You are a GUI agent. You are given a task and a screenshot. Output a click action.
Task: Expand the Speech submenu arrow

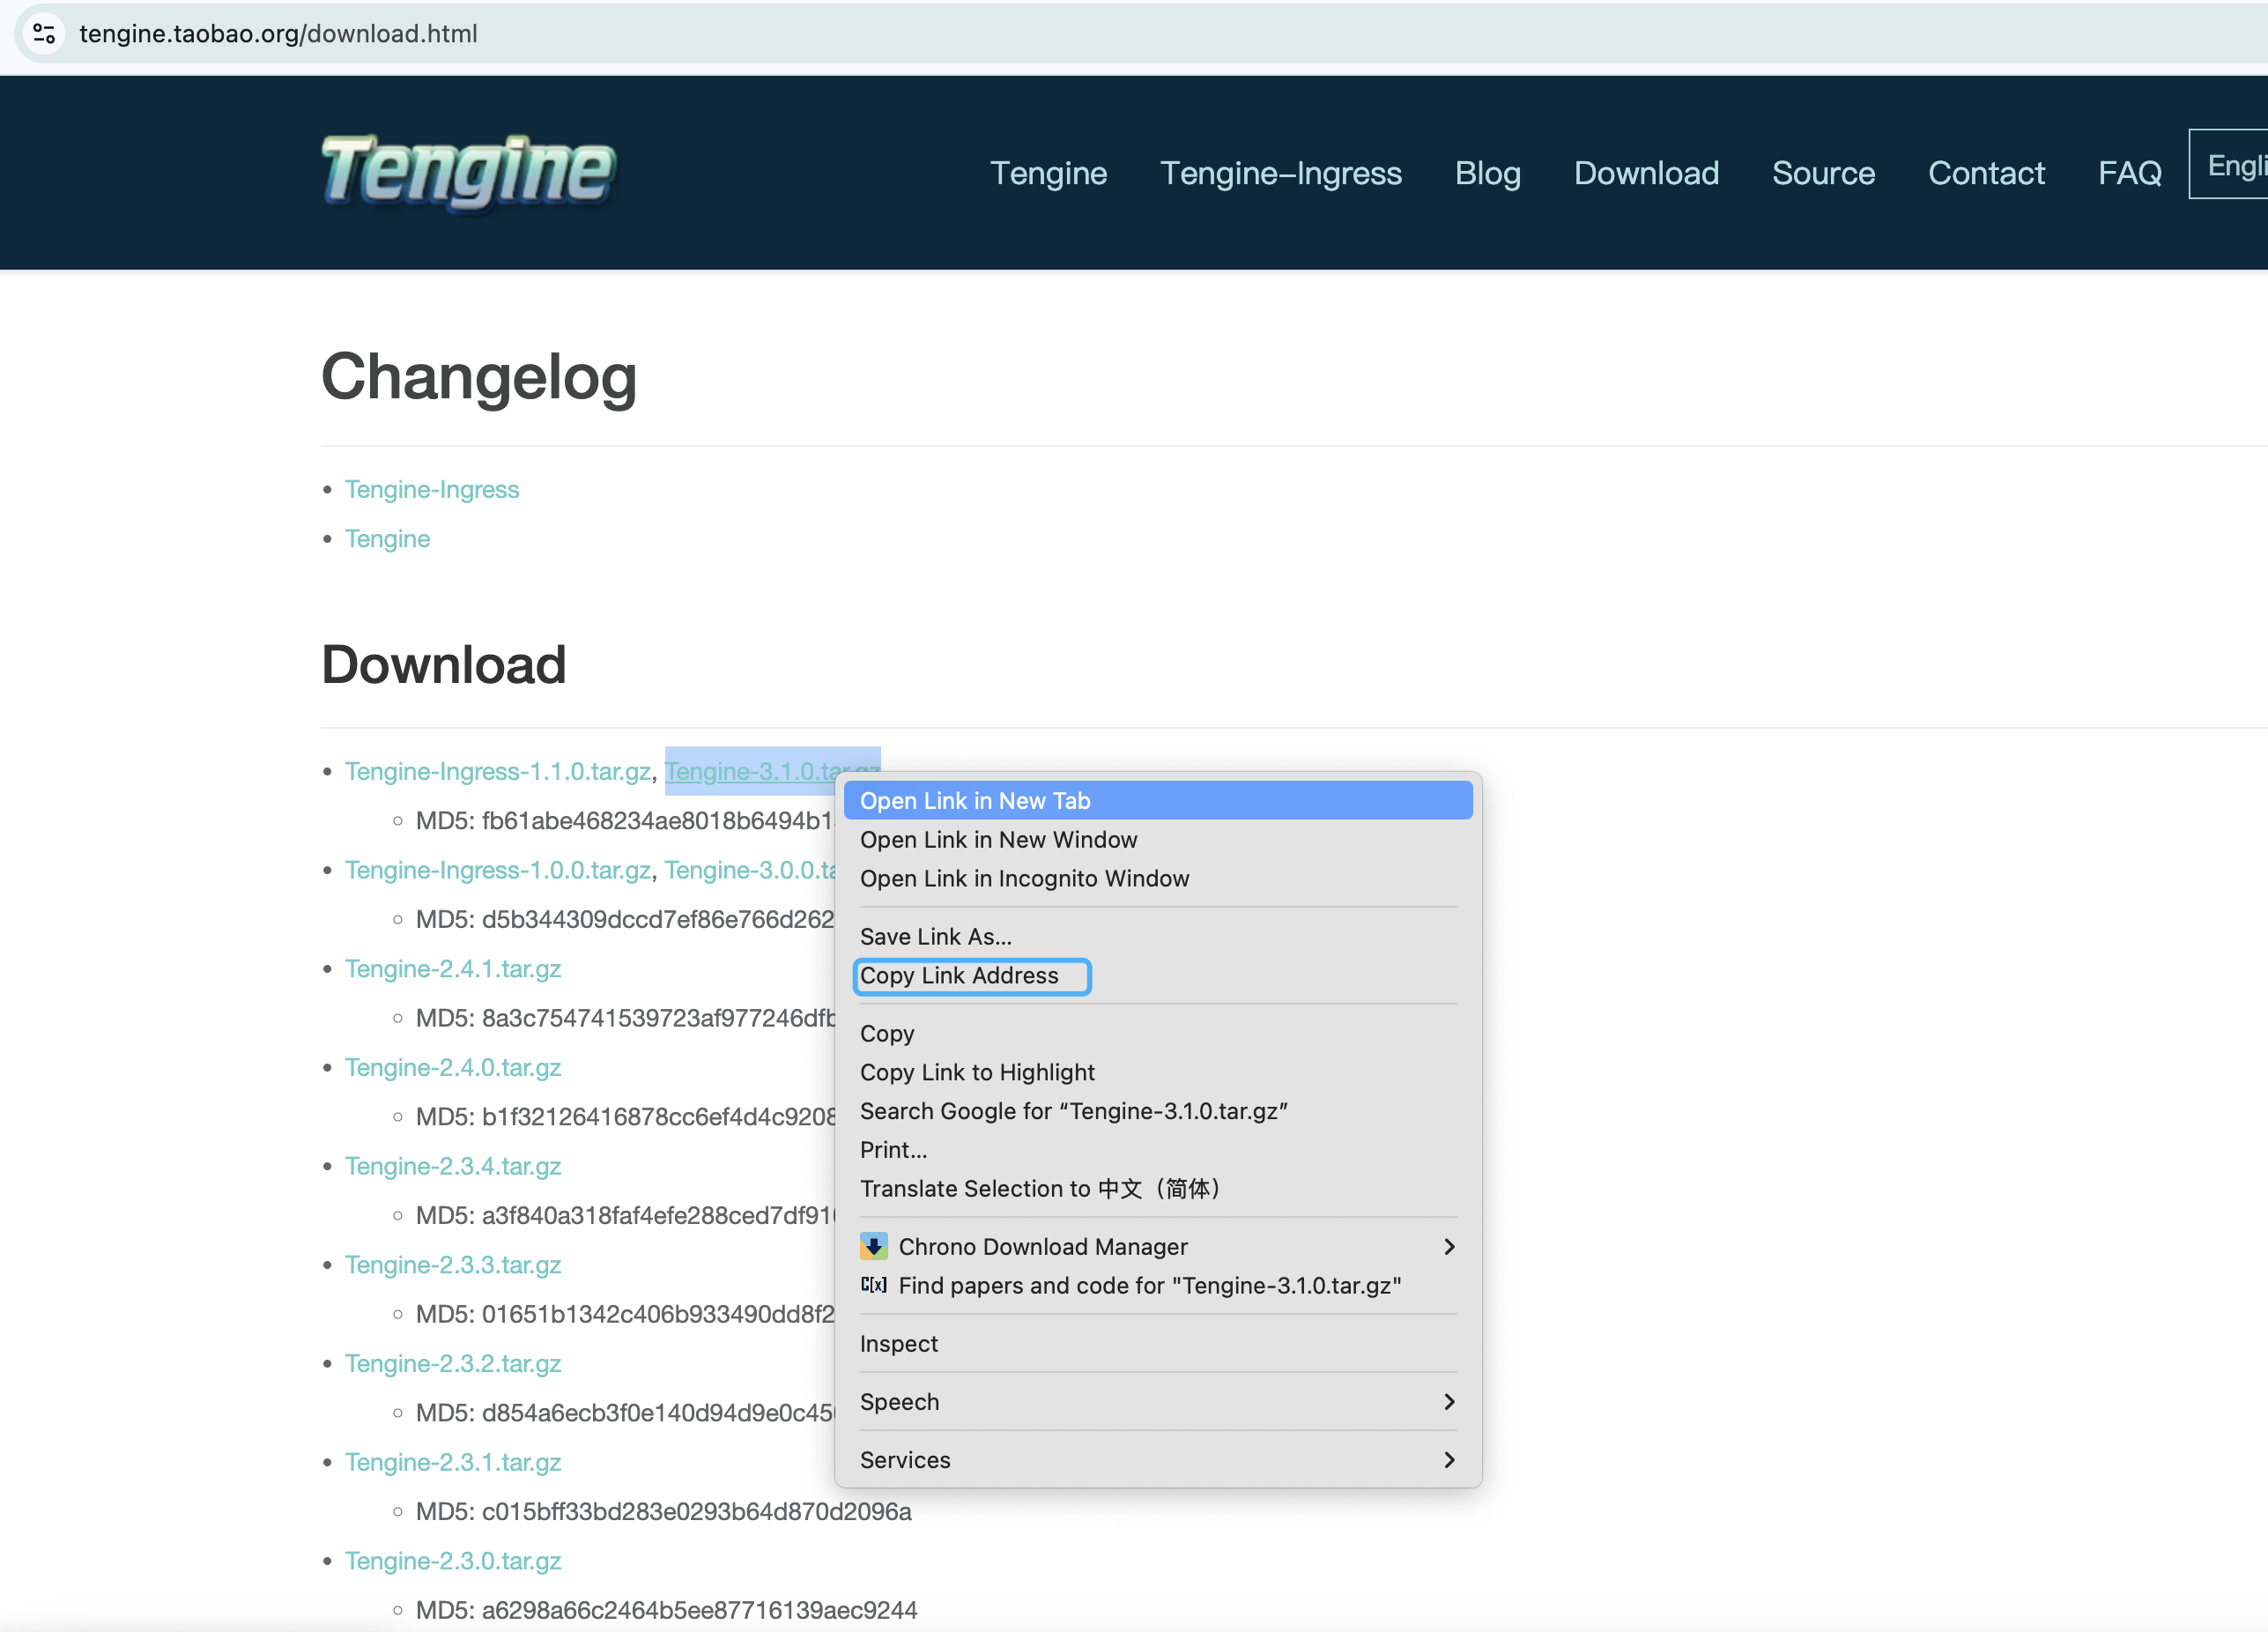coord(1448,1402)
